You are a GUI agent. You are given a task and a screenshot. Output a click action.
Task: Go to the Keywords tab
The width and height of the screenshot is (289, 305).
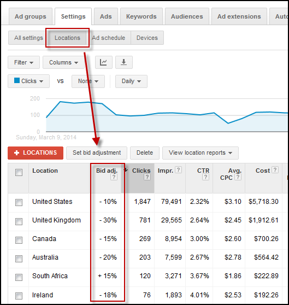coord(141,16)
